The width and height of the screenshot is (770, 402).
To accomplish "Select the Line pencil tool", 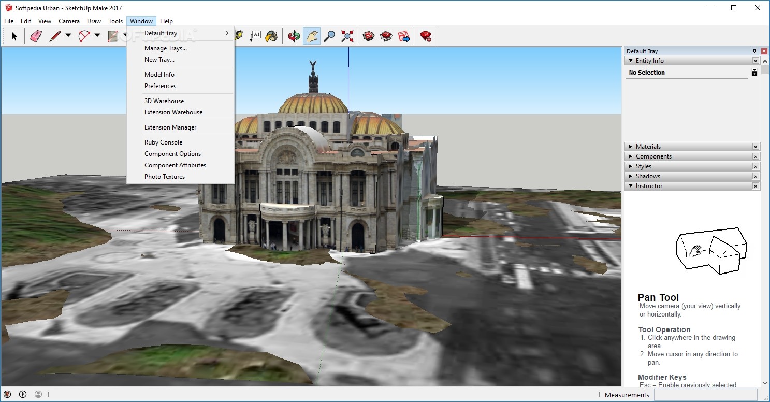I will point(55,36).
